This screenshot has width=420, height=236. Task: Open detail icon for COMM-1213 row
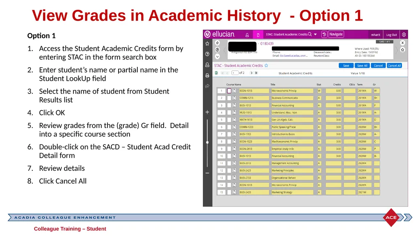[234, 98]
